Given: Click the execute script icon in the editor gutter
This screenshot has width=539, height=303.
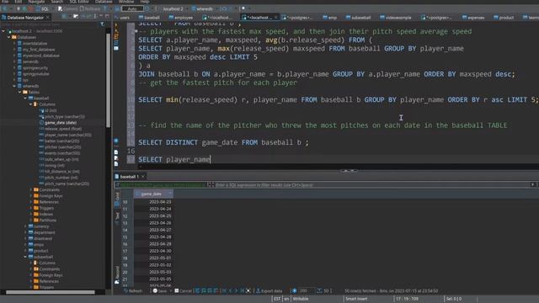Looking at the screenshot, I should (116, 35).
